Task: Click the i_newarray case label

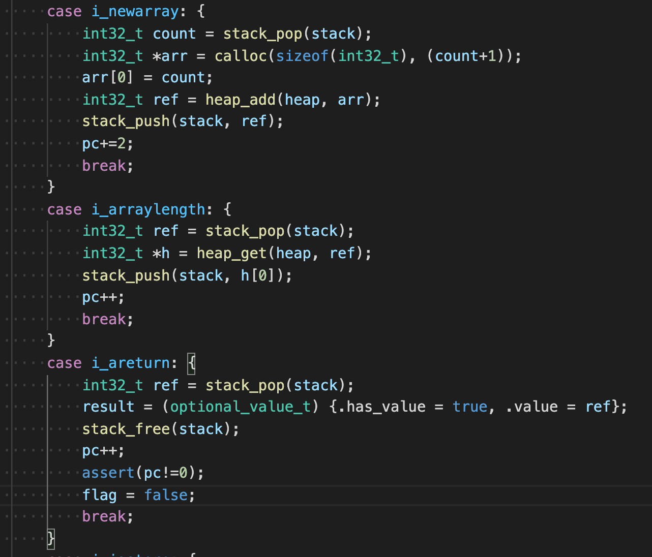Action: pos(135,11)
